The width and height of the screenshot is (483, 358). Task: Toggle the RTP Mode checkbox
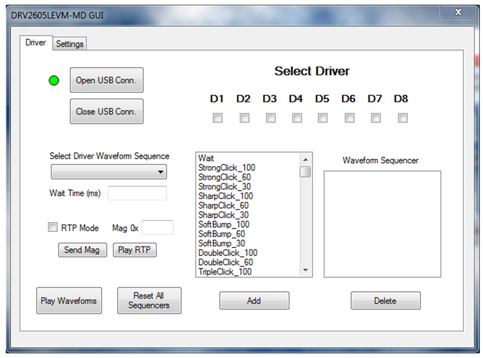pos(52,227)
